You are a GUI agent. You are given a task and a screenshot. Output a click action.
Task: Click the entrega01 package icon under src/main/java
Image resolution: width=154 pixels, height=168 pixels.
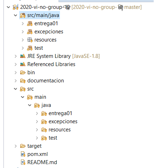point(30,23)
